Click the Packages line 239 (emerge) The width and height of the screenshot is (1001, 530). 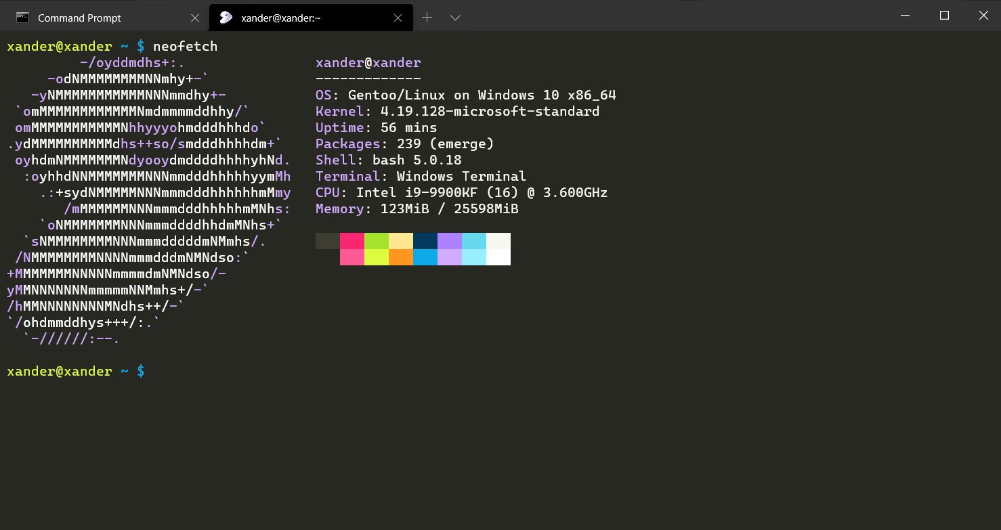coord(405,144)
